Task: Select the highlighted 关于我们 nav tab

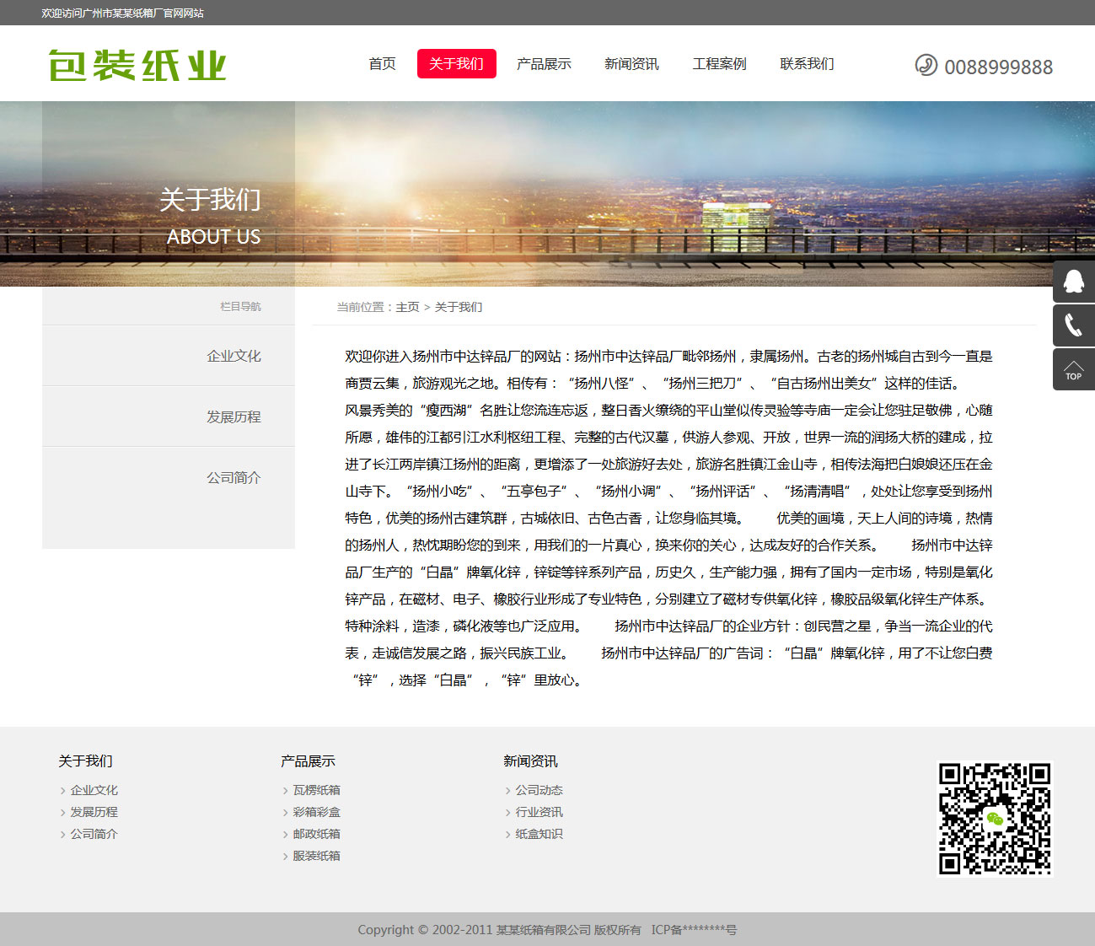Action: 456,64
